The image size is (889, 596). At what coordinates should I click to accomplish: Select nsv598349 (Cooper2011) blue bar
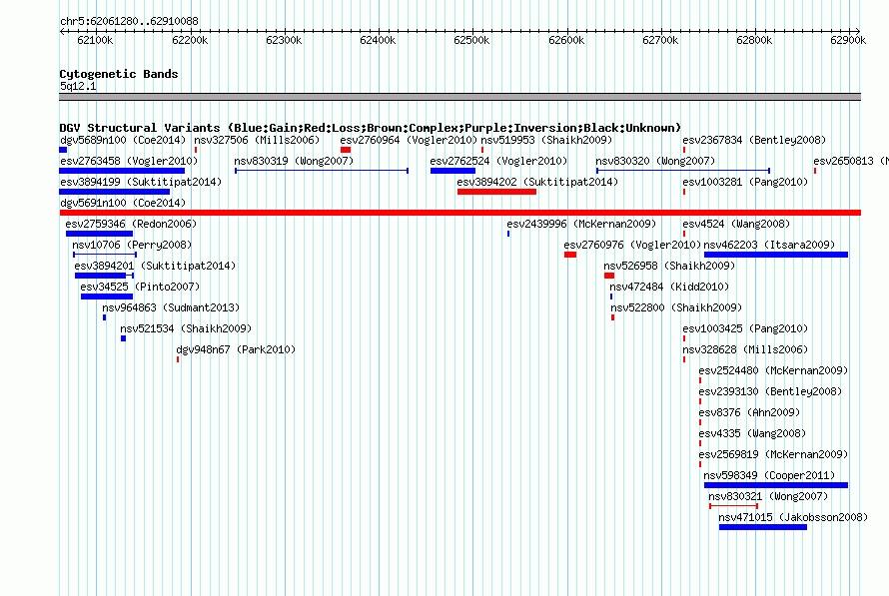tap(775, 485)
